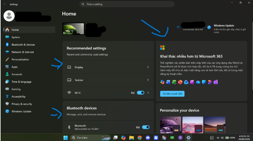This screenshot has width=253, height=141.
Task: Click the Tải Microsoft 365 button
Action: point(172,94)
